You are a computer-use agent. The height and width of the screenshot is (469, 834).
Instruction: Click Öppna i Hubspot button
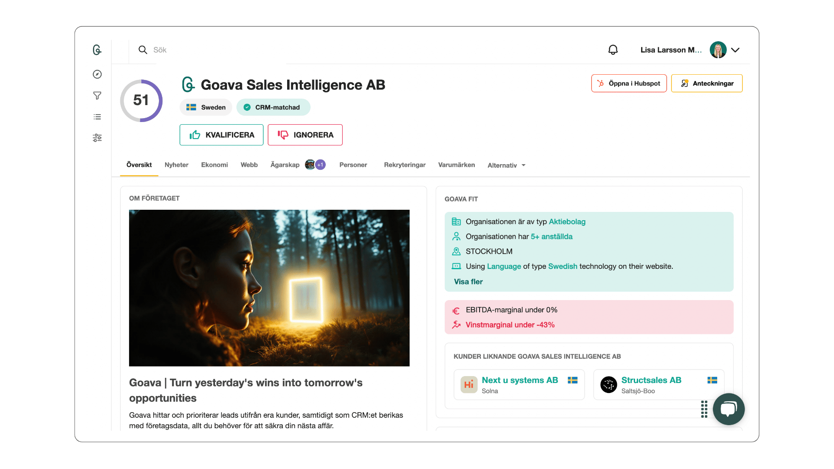pos(629,83)
